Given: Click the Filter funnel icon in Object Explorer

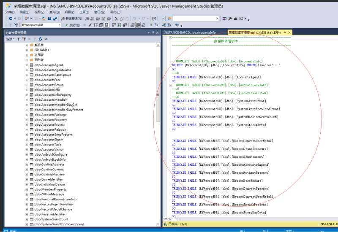Looking at the screenshot, I should click(x=35, y=39).
